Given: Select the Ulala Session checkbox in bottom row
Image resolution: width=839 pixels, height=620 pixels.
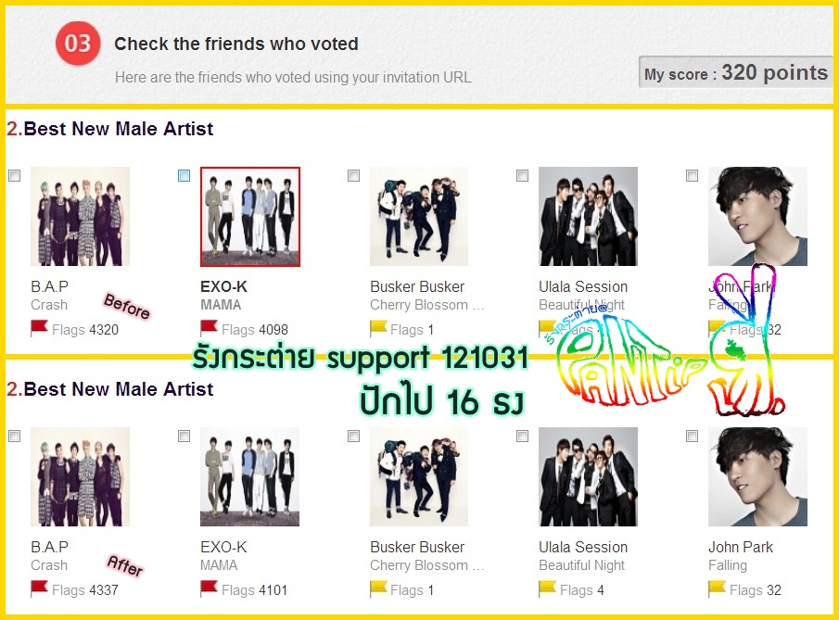Looking at the screenshot, I should (x=522, y=436).
